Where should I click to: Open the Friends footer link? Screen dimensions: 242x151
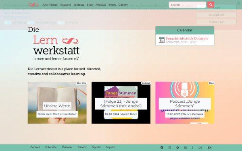point(82,147)
